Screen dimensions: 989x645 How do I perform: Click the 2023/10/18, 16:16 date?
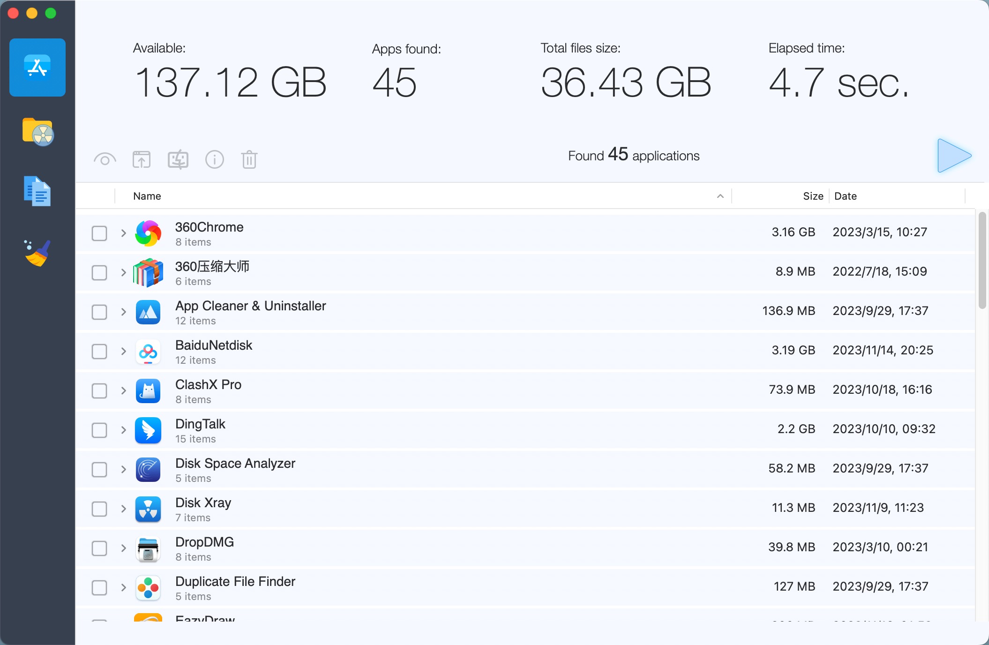point(882,390)
